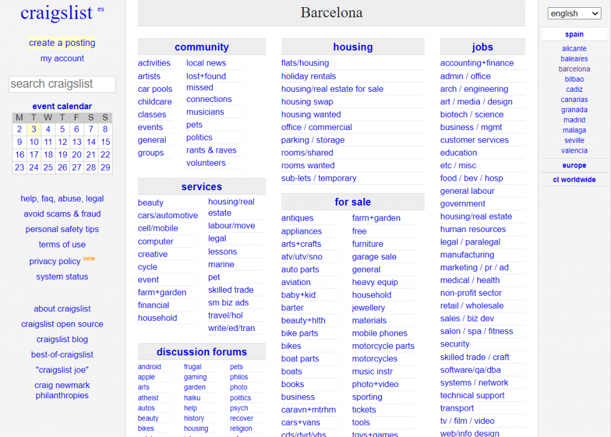Browse the software/qa/dba jobs category
The width and height of the screenshot is (611, 437).
470,370
